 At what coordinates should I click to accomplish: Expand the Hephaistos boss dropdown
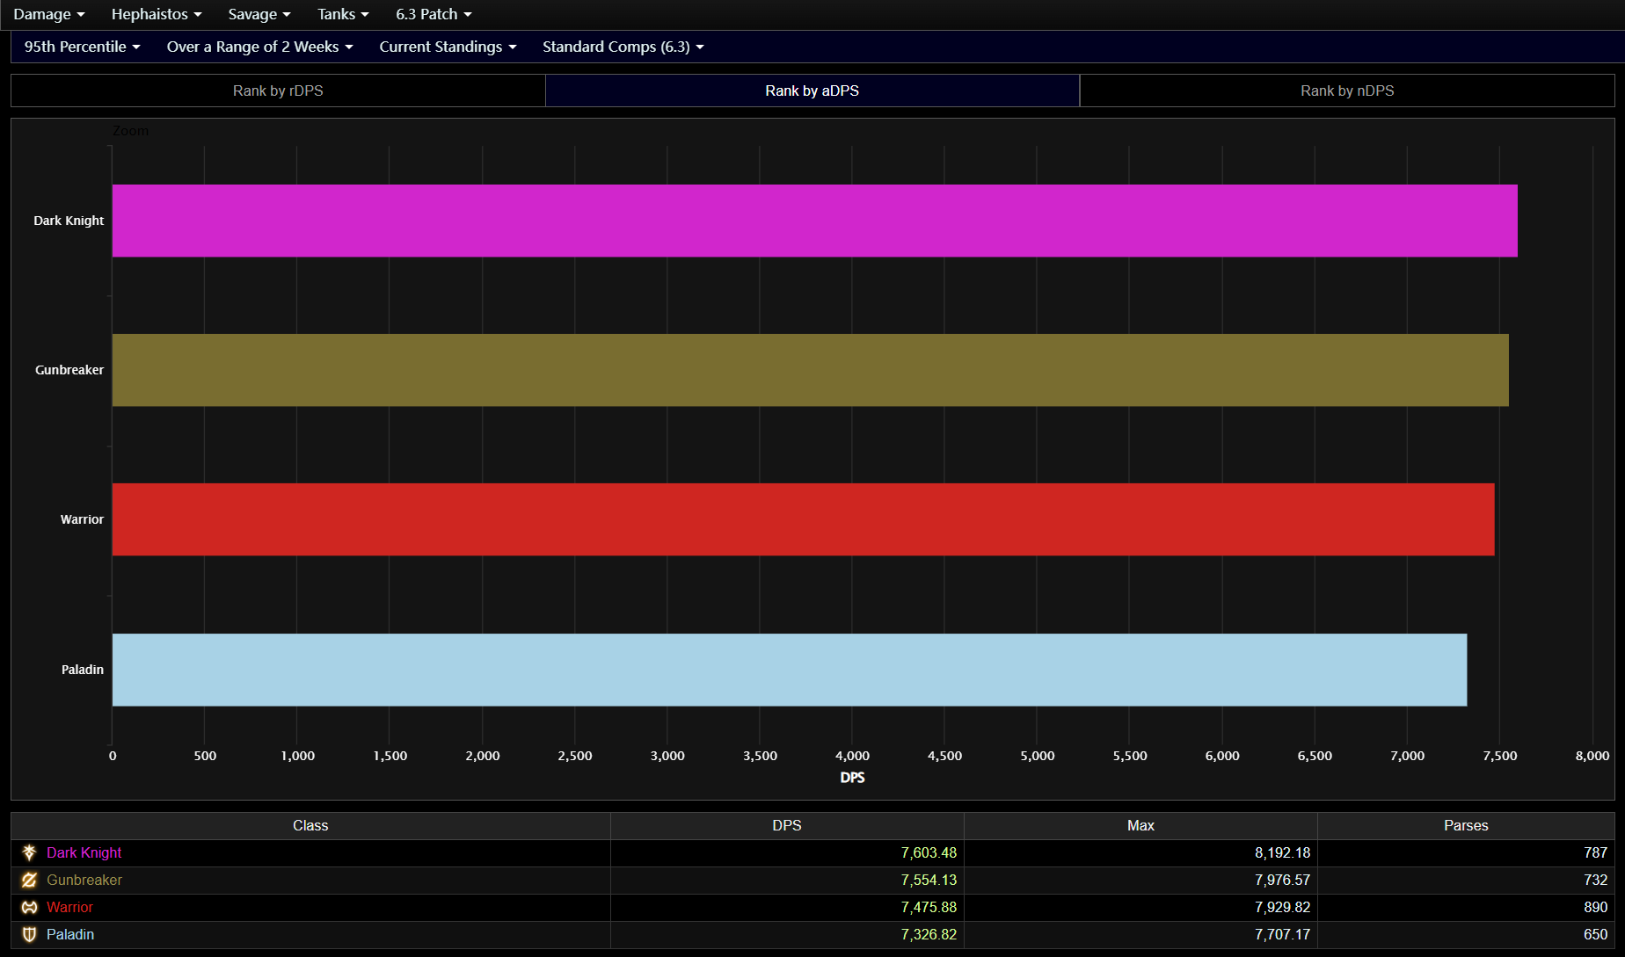coord(157,14)
